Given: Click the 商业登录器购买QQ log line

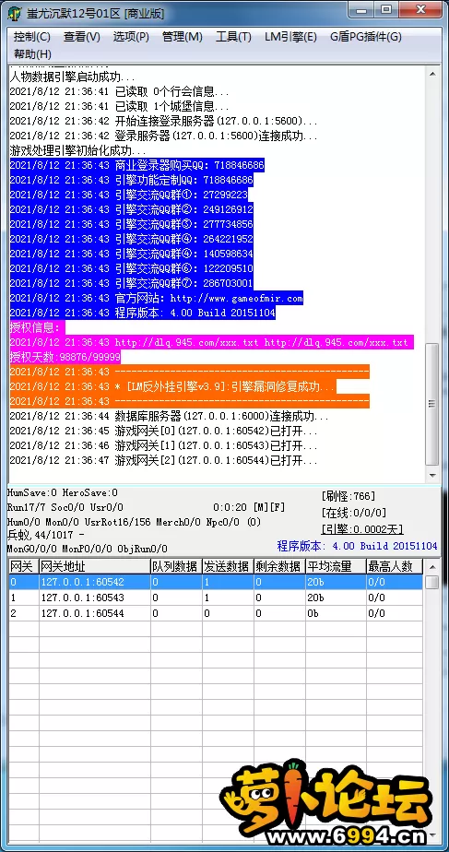Looking at the screenshot, I should tap(137, 165).
